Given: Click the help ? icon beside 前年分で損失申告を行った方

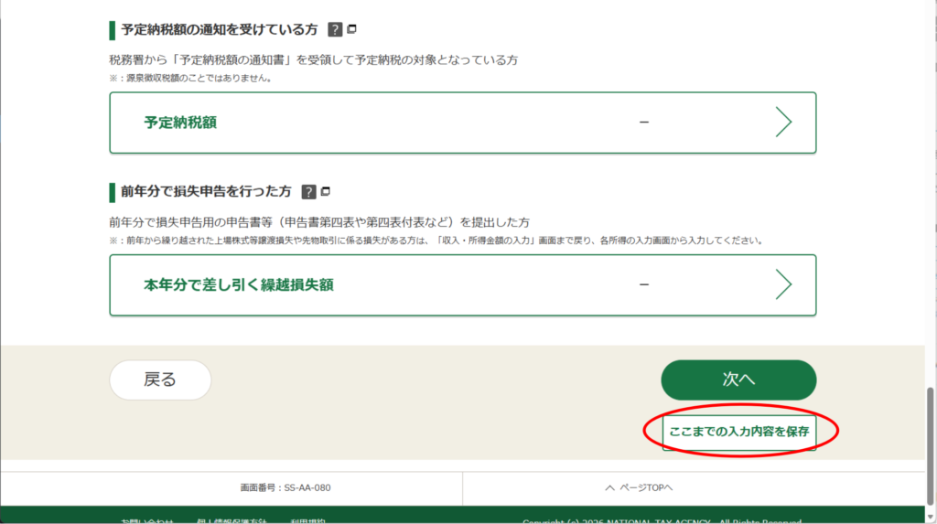Looking at the screenshot, I should [308, 192].
